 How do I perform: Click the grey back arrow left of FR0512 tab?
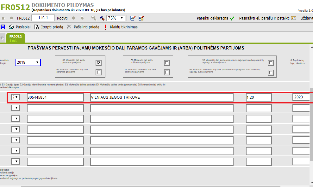(x=3, y=38)
